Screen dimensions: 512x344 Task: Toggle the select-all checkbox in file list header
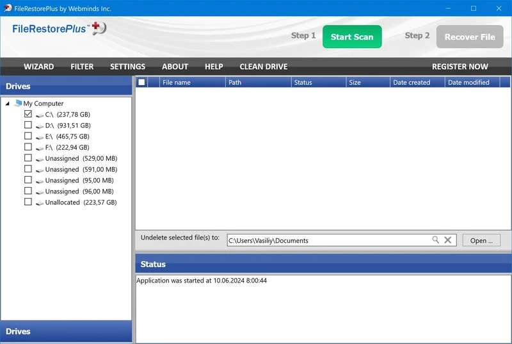click(x=141, y=83)
